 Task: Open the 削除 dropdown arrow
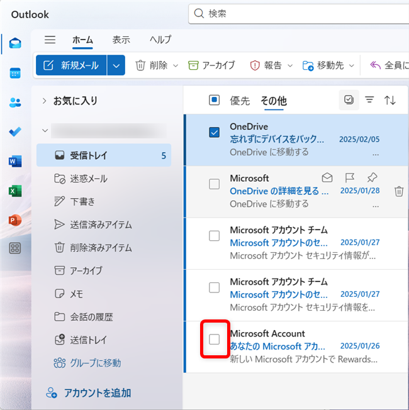(176, 65)
